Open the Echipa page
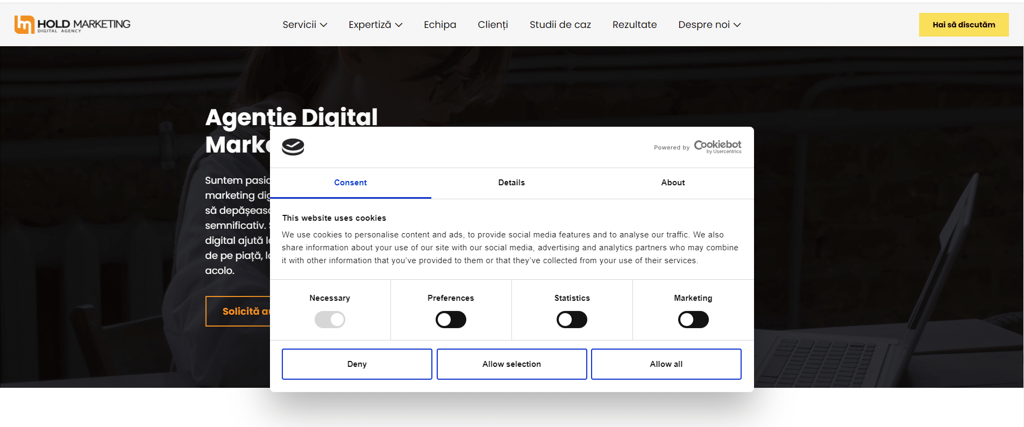The height and width of the screenshot is (427, 1024). click(x=440, y=25)
